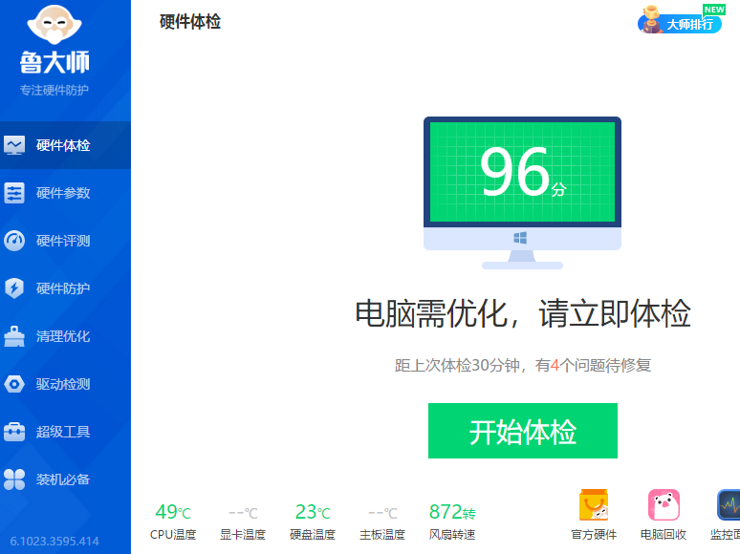Image resolution: width=740 pixels, height=554 pixels.
Task: Click the 电脑回收 label
Action: [664, 534]
